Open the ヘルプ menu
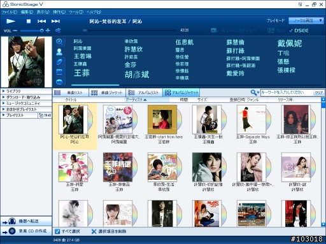Image resolution: width=326 pixels, height=244 pixels. coord(94,12)
